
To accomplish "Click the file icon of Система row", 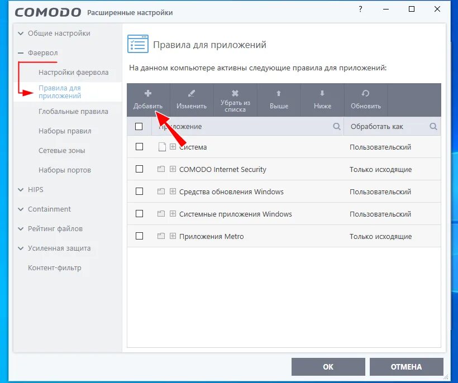I will (162, 147).
